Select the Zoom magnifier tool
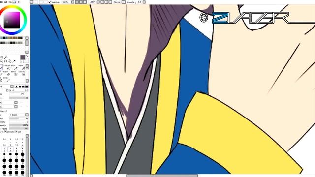Image resolution: width=315 pixels, height=177 pixels. coord(1,61)
